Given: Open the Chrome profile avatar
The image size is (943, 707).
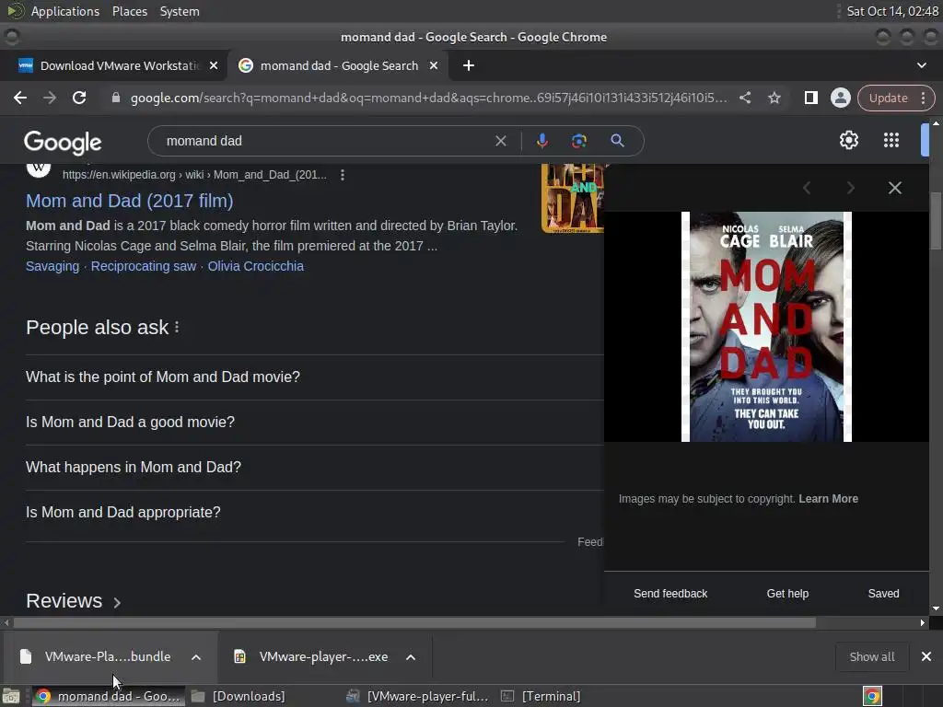Looking at the screenshot, I should tap(840, 98).
